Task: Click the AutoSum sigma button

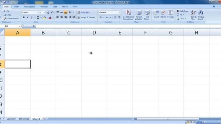Action: (178, 11)
